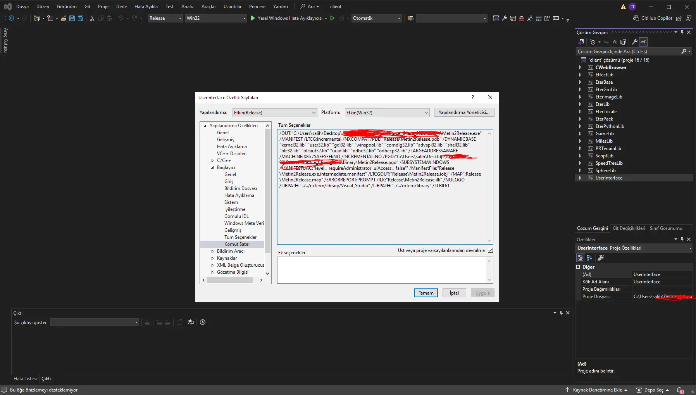The height and width of the screenshot is (395, 696).
Task: Start debugging with green play arrow
Action: point(253,18)
